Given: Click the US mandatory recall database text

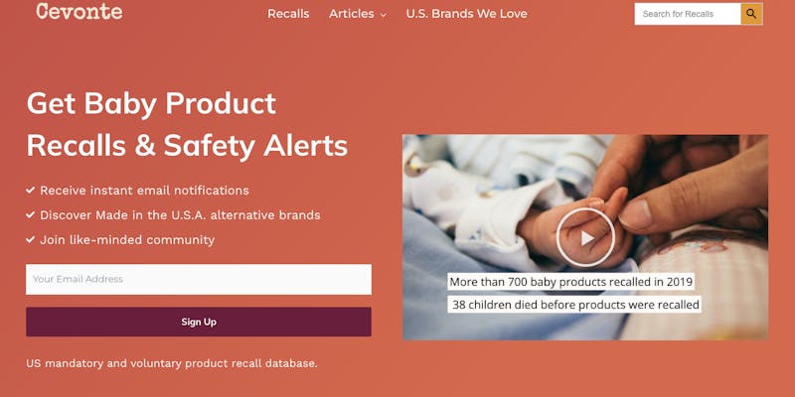Looking at the screenshot, I should [x=172, y=363].
